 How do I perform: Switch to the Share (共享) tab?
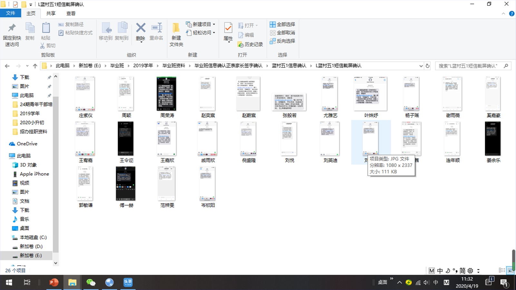[x=51, y=14]
